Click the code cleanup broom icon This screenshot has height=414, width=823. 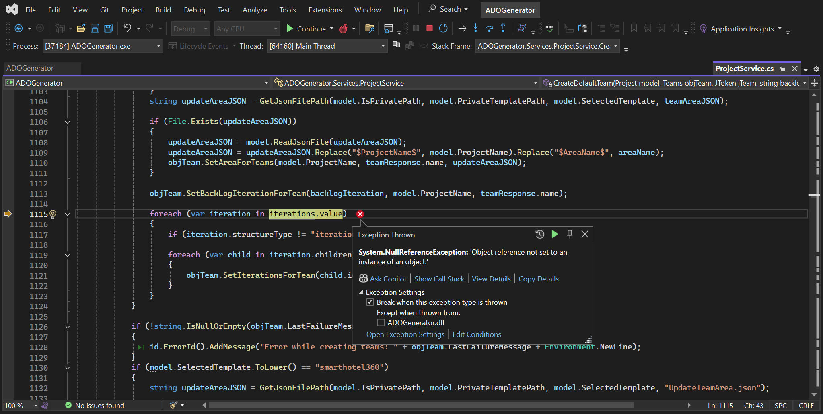173,405
